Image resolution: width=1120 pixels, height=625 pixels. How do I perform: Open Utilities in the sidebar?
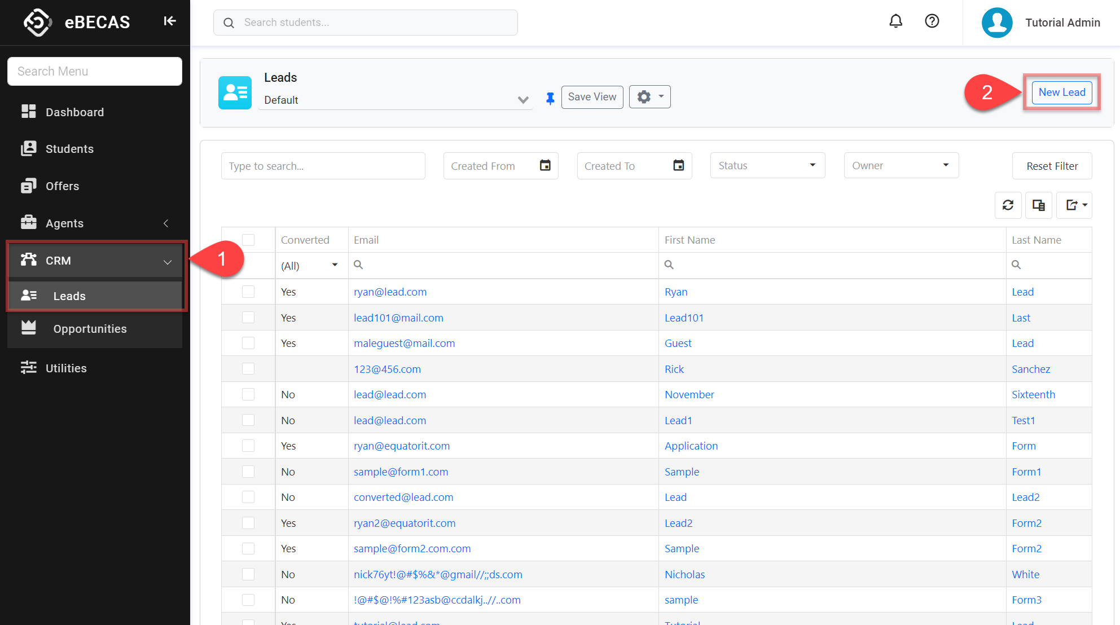(x=95, y=368)
